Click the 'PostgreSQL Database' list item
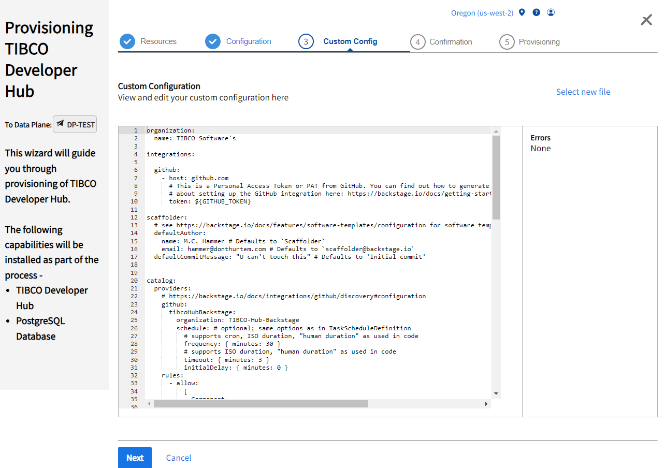665x468 pixels. (x=41, y=329)
